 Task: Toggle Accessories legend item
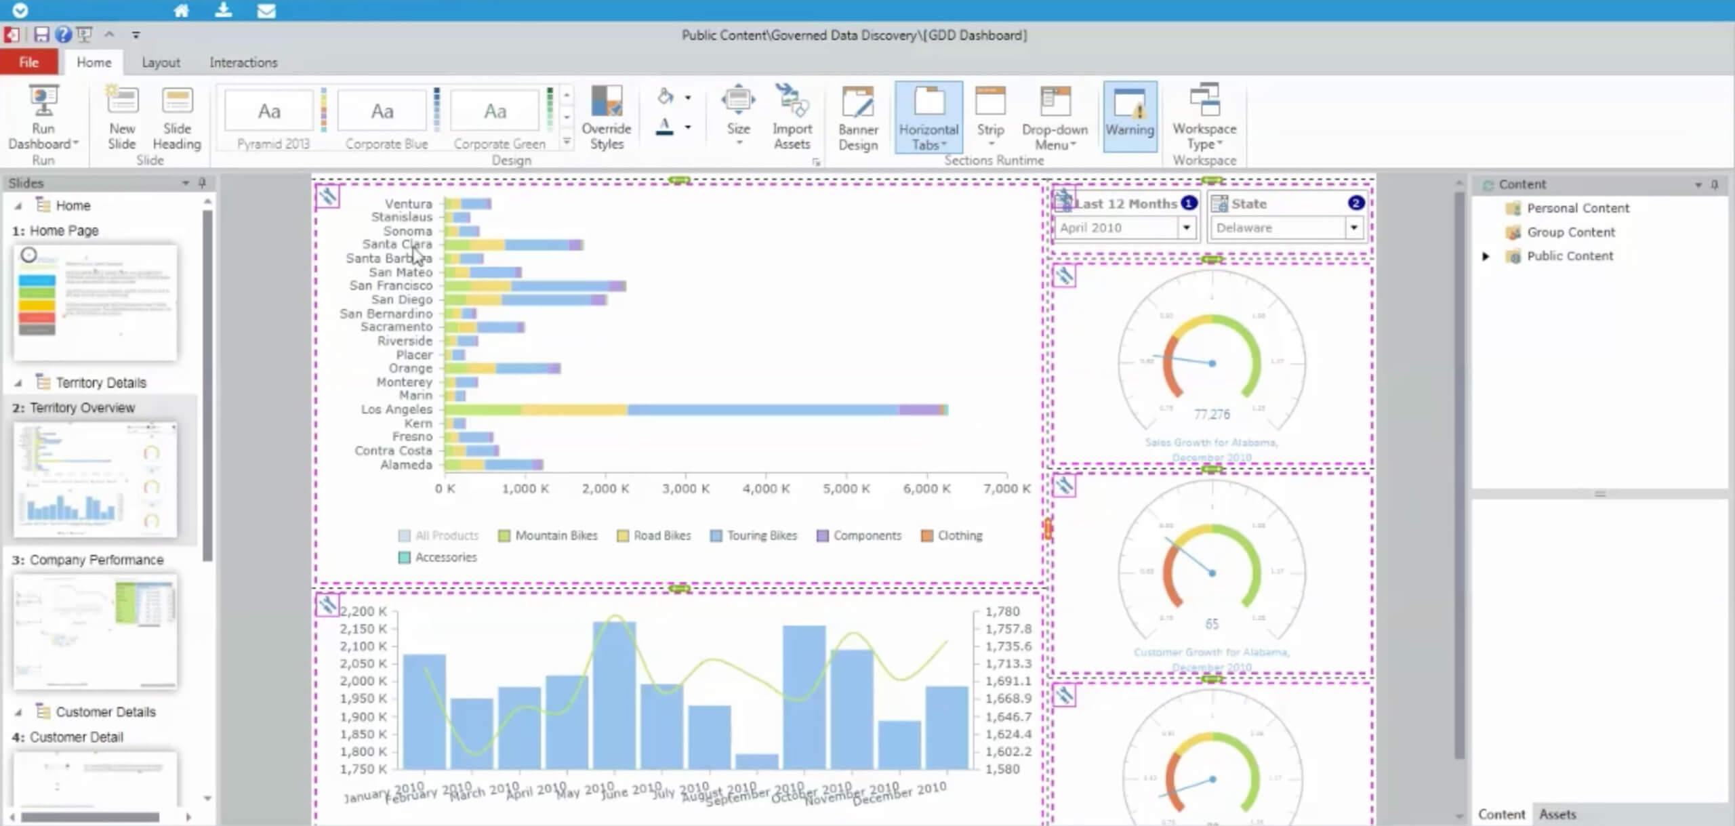click(x=438, y=557)
